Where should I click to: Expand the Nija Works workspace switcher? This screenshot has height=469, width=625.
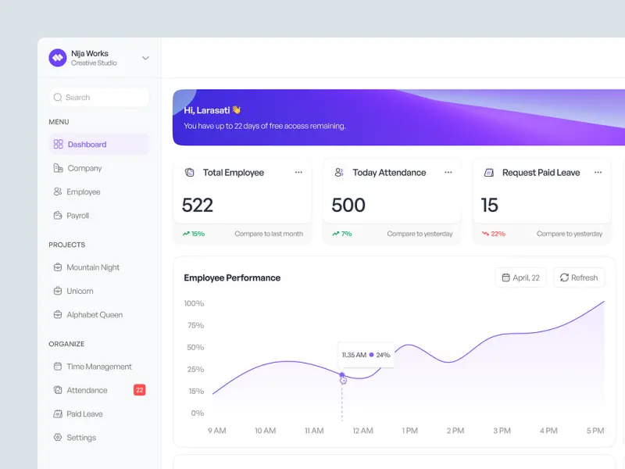[x=144, y=57]
